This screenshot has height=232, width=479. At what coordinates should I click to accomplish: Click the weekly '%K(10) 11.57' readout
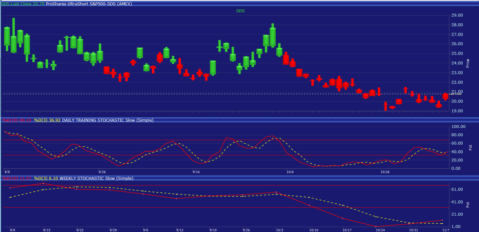tap(17, 178)
